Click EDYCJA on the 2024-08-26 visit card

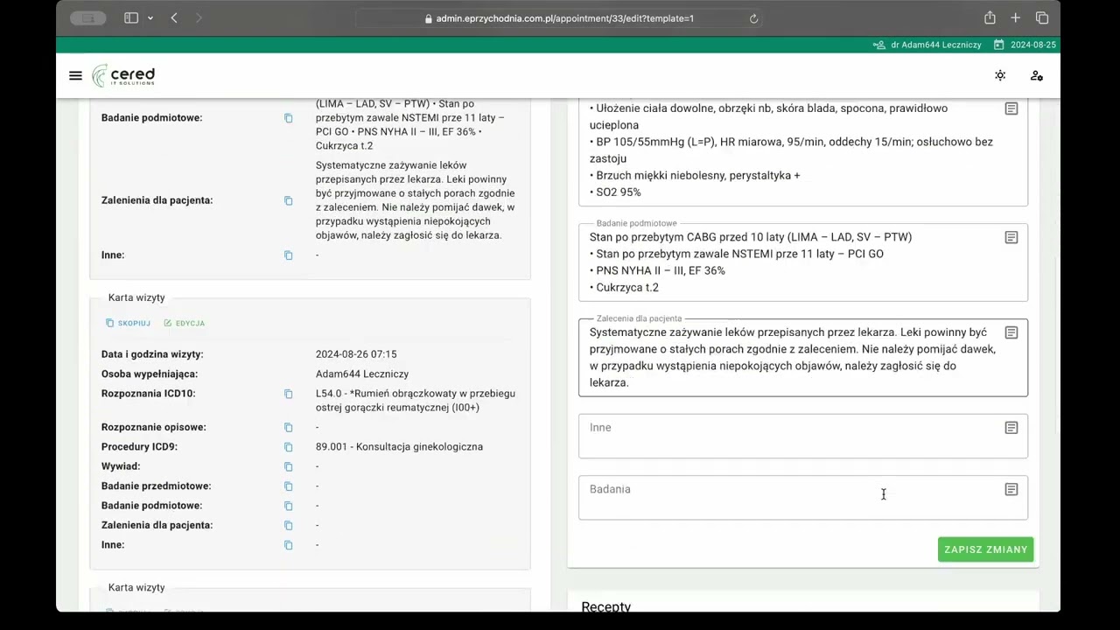click(x=184, y=323)
